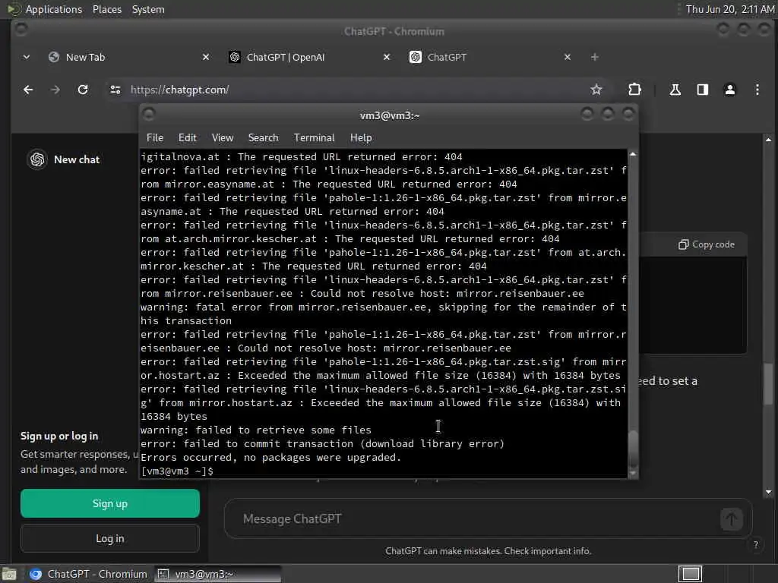
Task: Click the terminal scrollbar down arrow
Action: (x=633, y=473)
